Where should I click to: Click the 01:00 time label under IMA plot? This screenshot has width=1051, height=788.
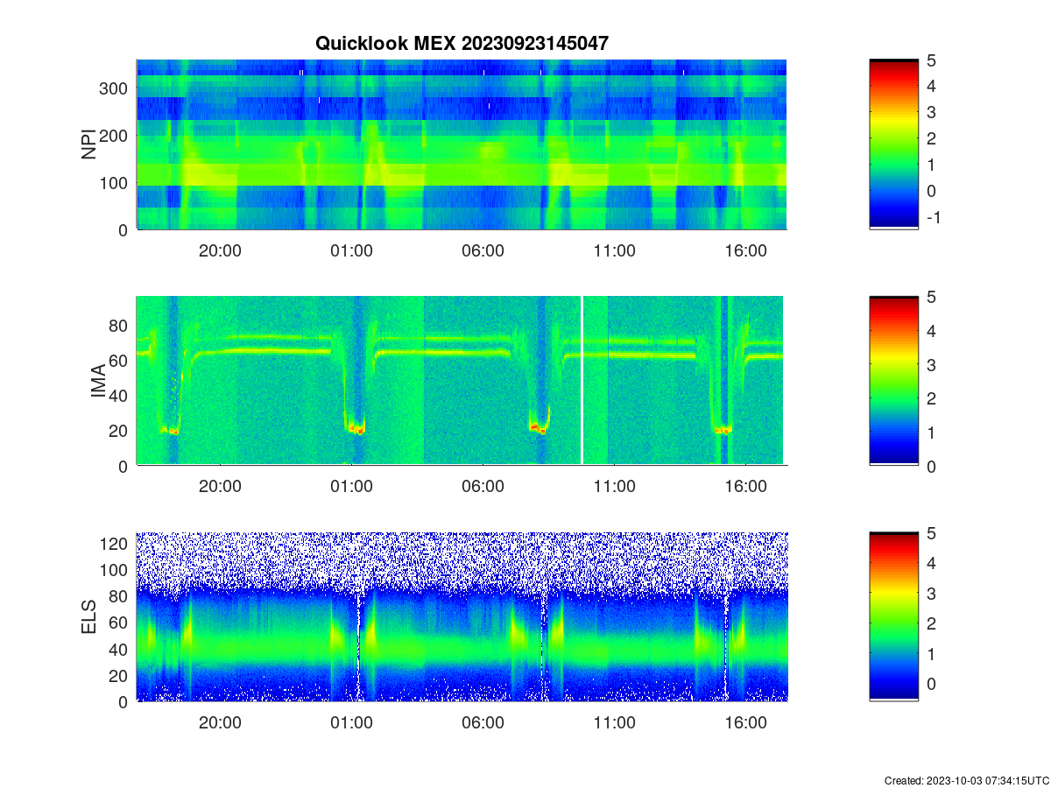[x=351, y=486]
